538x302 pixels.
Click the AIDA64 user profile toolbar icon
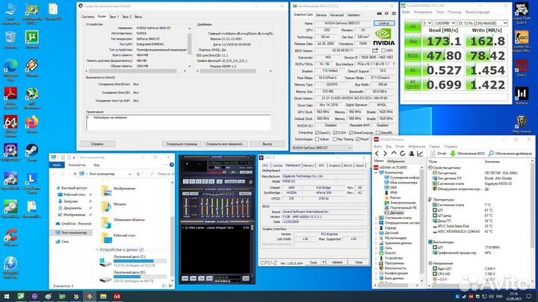tap(412, 154)
